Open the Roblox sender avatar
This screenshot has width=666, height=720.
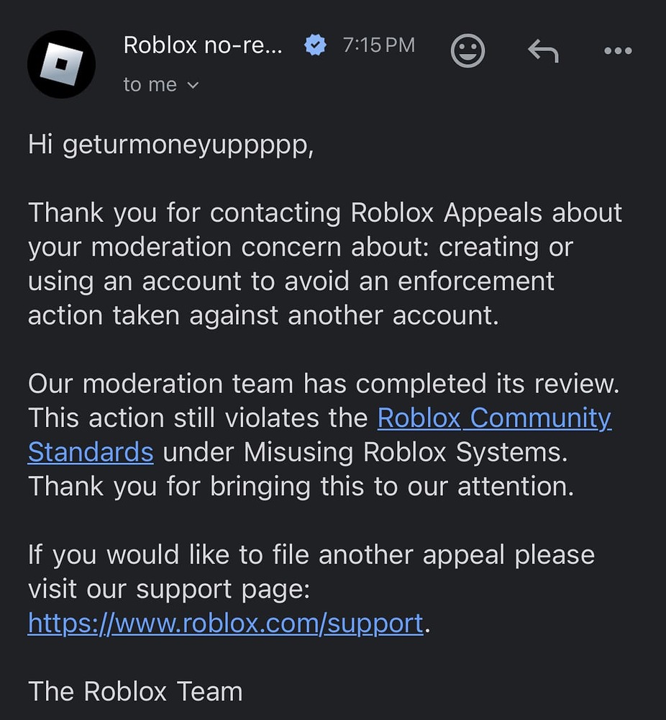click(x=61, y=64)
